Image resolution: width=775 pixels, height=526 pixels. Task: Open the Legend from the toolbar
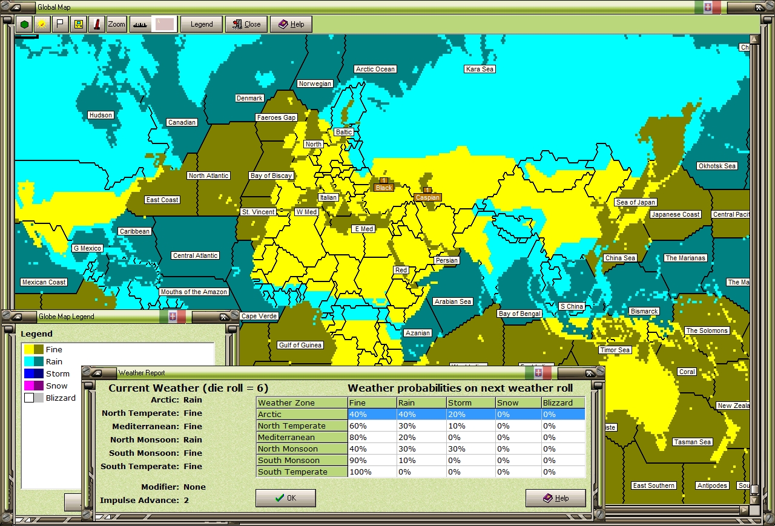coord(202,24)
